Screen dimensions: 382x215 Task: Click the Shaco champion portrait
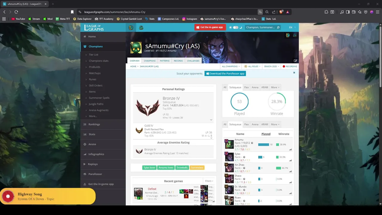(x=229, y=179)
